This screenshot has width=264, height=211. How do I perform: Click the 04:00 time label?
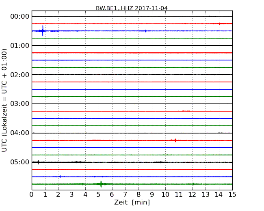tap(20, 133)
